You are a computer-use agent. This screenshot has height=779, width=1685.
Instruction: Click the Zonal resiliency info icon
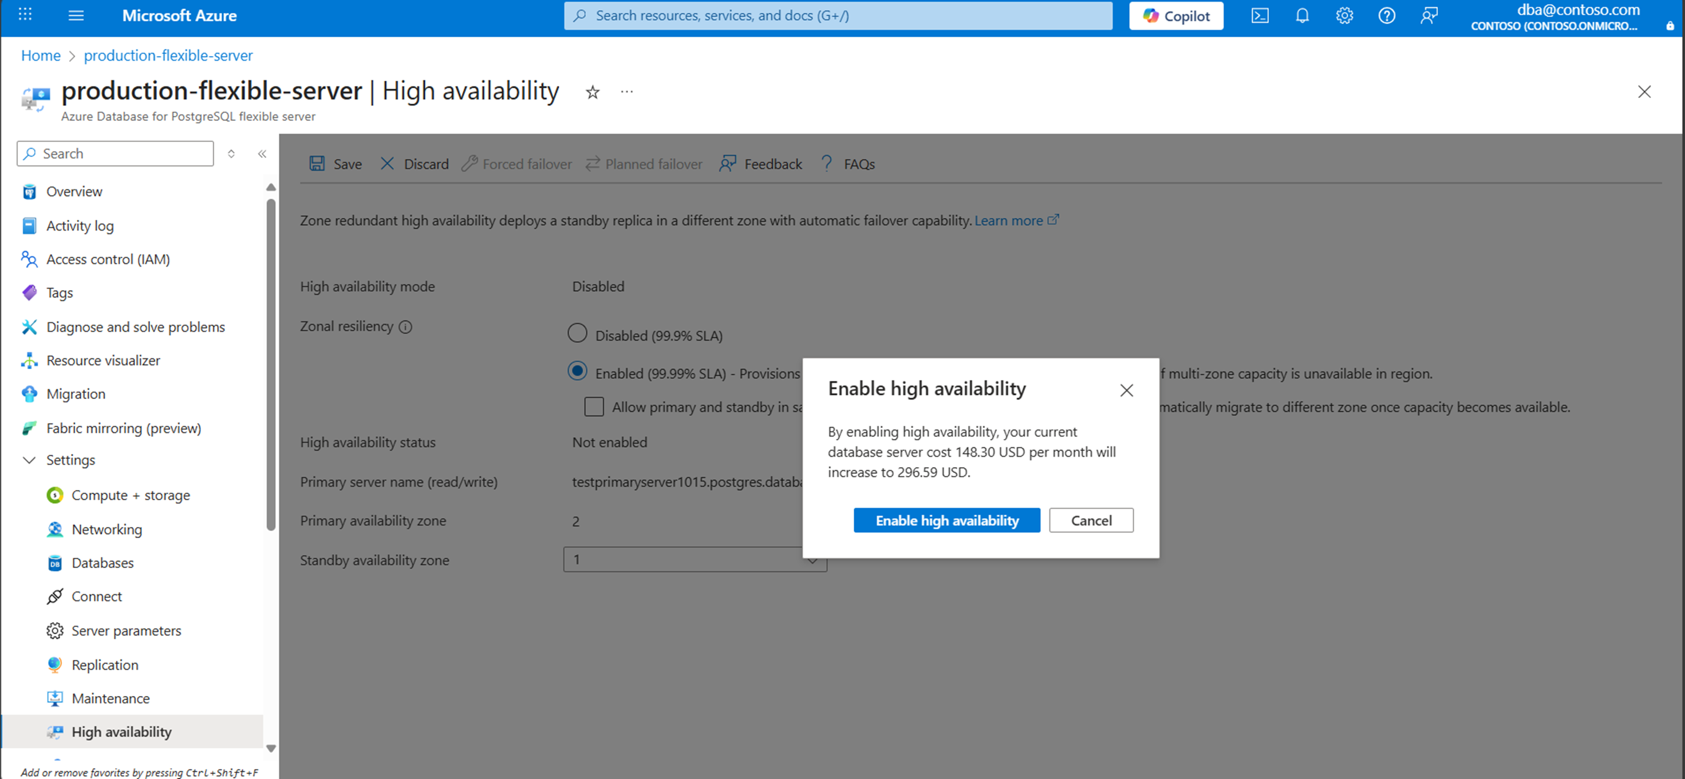point(405,327)
